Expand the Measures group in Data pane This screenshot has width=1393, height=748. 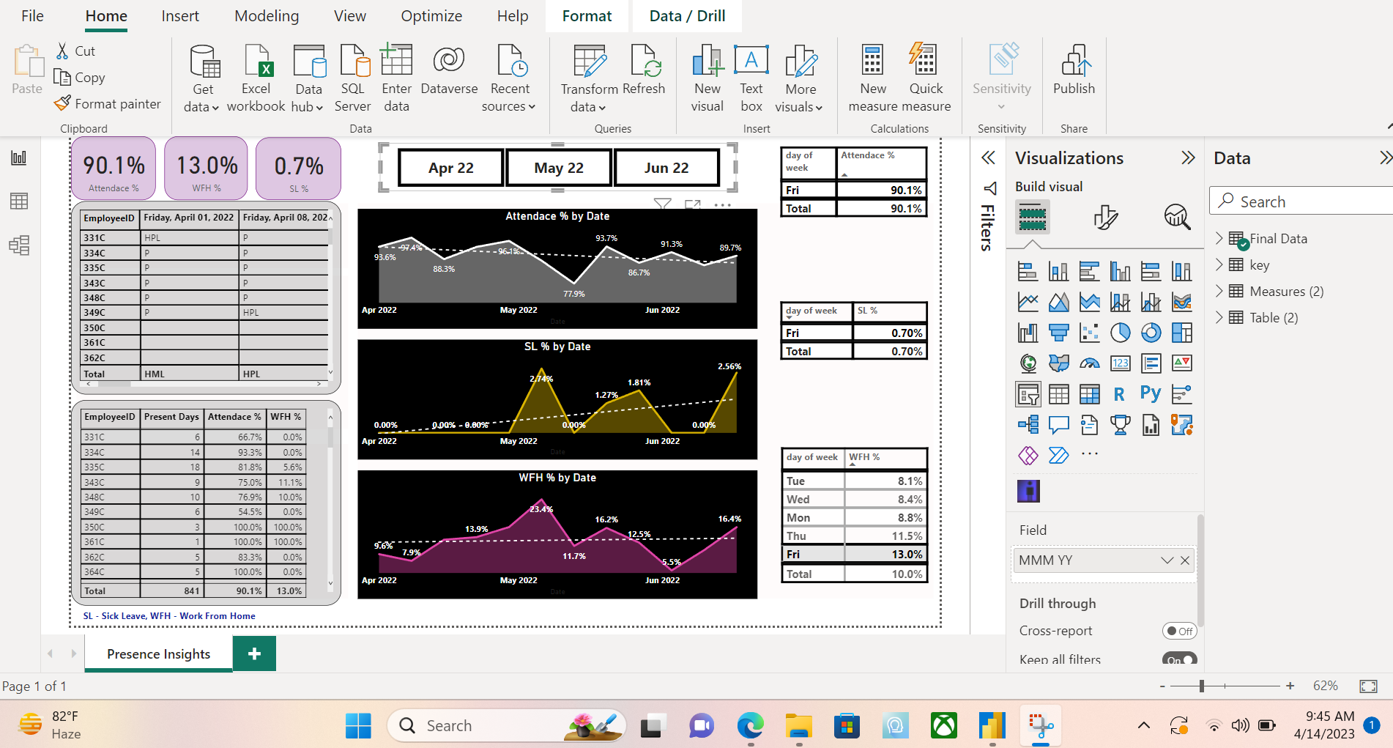[x=1218, y=291]
